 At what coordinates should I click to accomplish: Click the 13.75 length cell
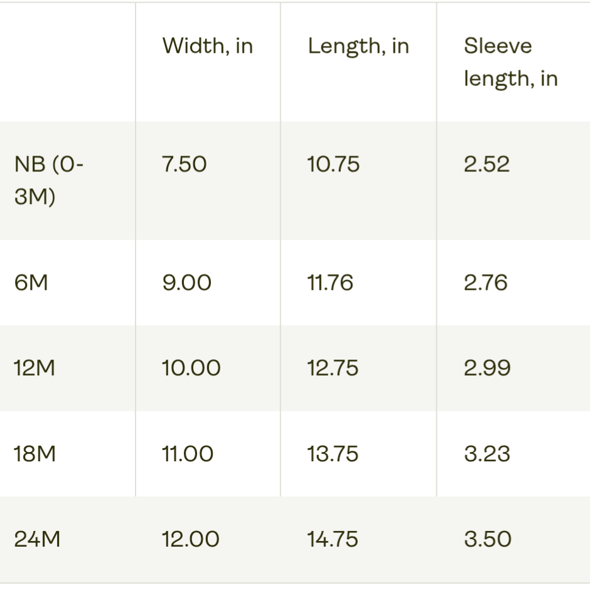coord(333,454)
